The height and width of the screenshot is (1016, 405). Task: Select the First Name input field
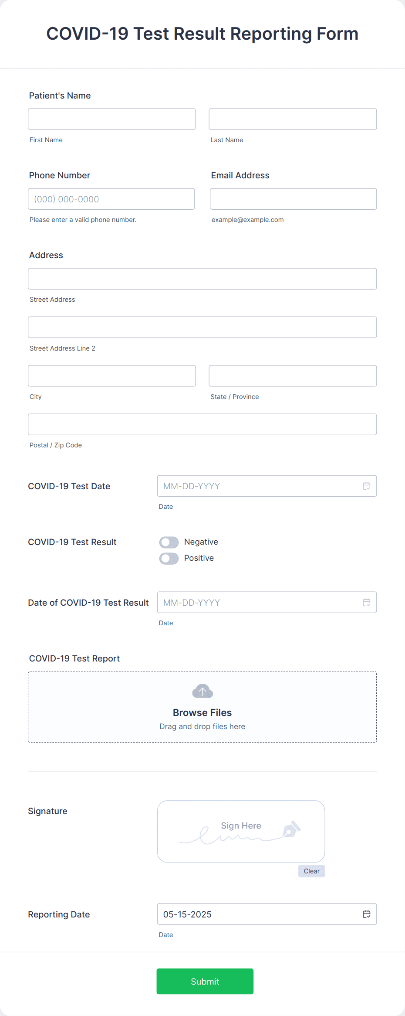click(x=111, y=119)
